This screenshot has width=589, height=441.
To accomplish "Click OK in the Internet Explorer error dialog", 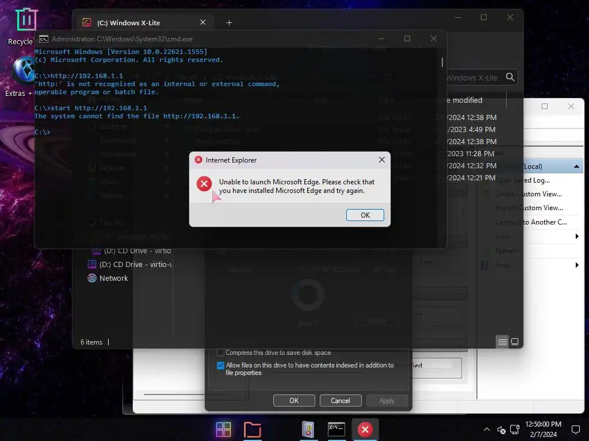I will click(x=365, y=215).
